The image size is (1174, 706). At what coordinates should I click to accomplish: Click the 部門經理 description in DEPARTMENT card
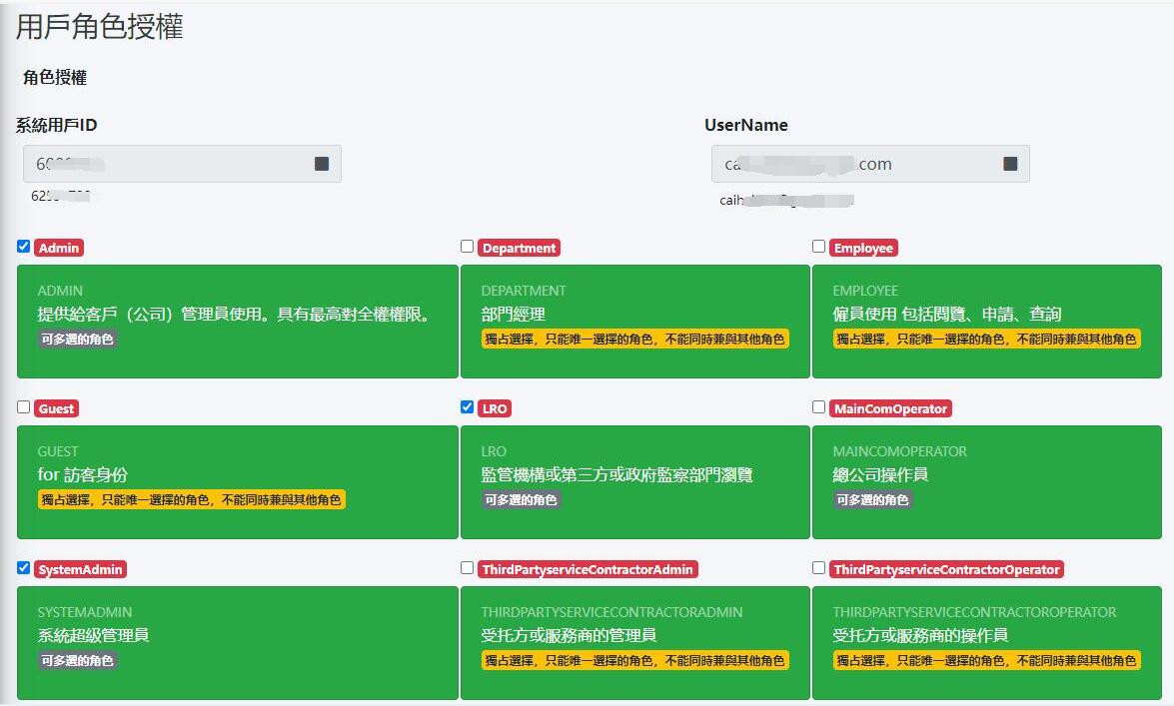coord(513,315)
